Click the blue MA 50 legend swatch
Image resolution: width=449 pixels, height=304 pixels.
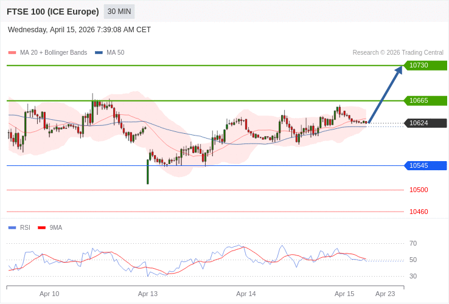pyautogui.click(x=99, y=53)
